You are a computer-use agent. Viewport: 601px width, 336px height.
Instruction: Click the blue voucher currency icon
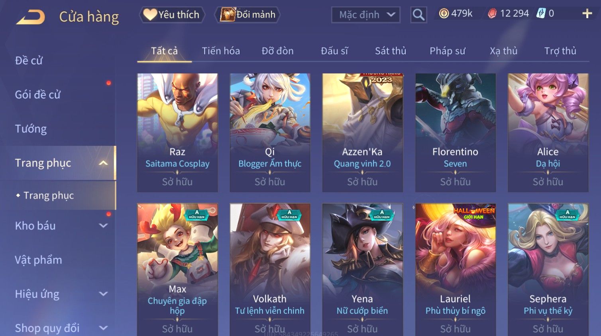(x=541, y=14)
